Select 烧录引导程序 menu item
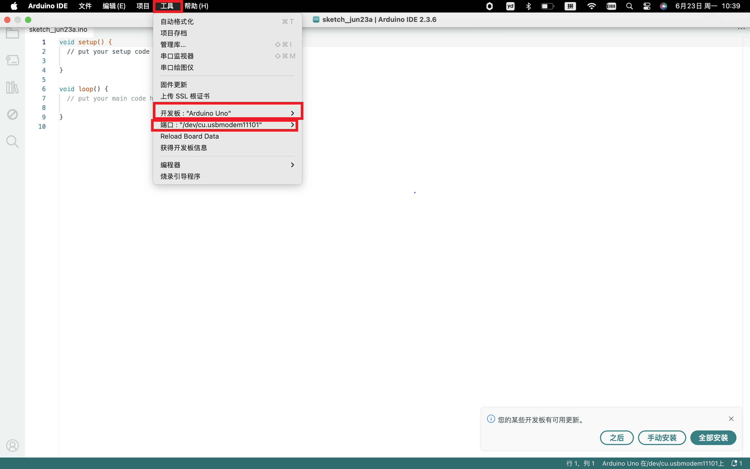This screenshot has height=469, width=750. tap(228, 176)
